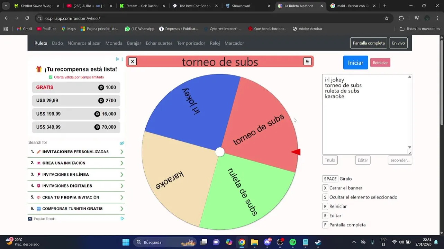Viewport: 444px width, 249px height.
Task: Click the esconder... button
Action: 400,160
